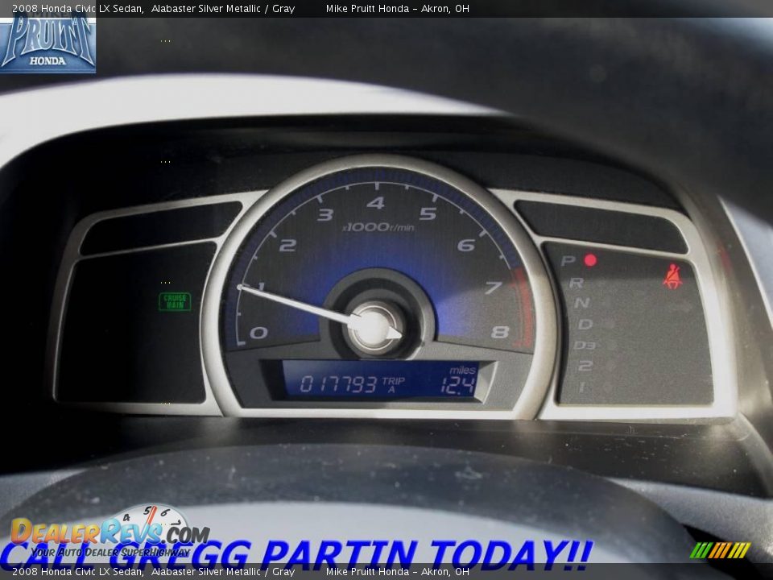Click the gear letter R

[x=577, y=283]
